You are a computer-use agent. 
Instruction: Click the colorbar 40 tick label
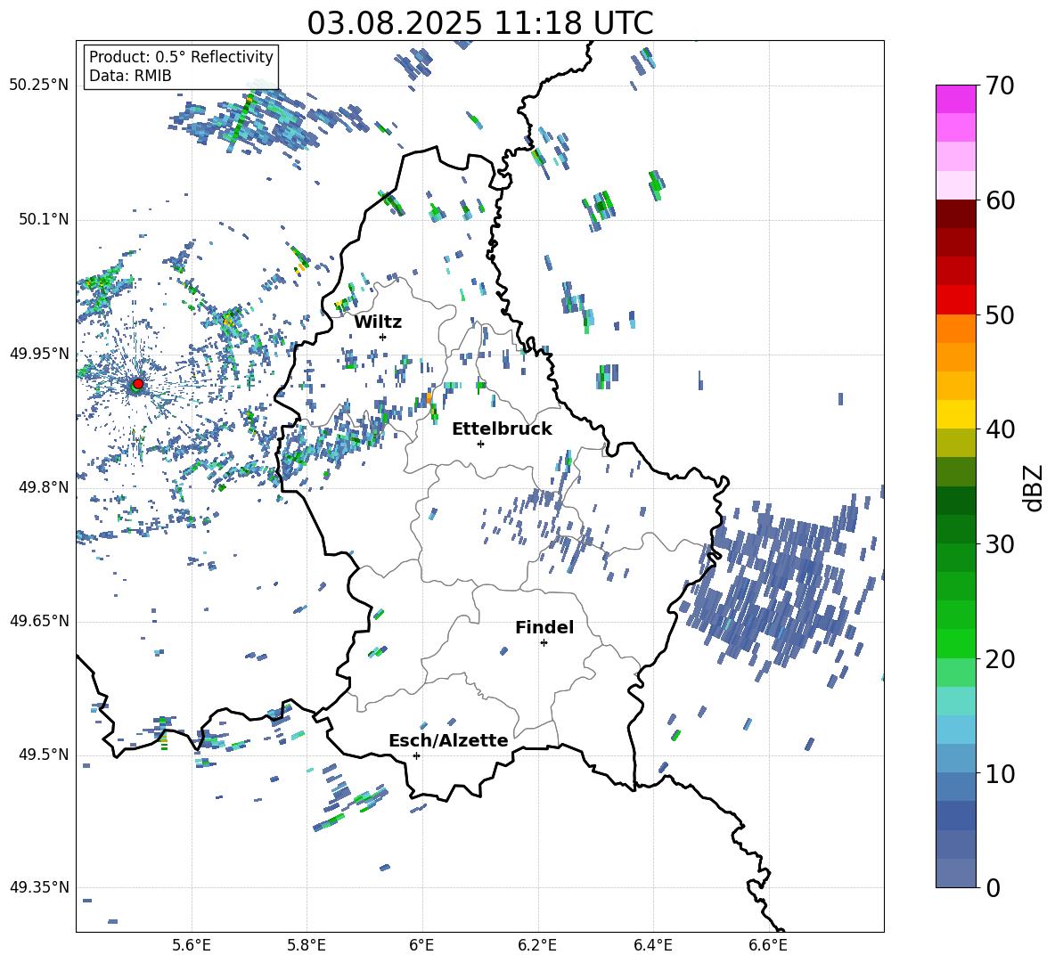click(1000, 429)
